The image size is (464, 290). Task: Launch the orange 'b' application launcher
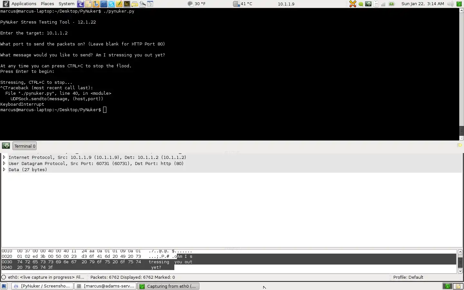point(96,4)
